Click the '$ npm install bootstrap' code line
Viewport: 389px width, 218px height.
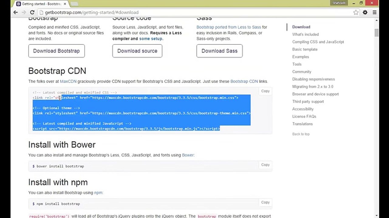point(56,204)
